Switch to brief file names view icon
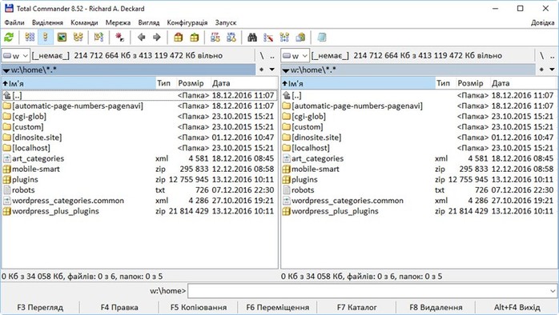The height and width of the screenshot is (315, 559). 30,37
